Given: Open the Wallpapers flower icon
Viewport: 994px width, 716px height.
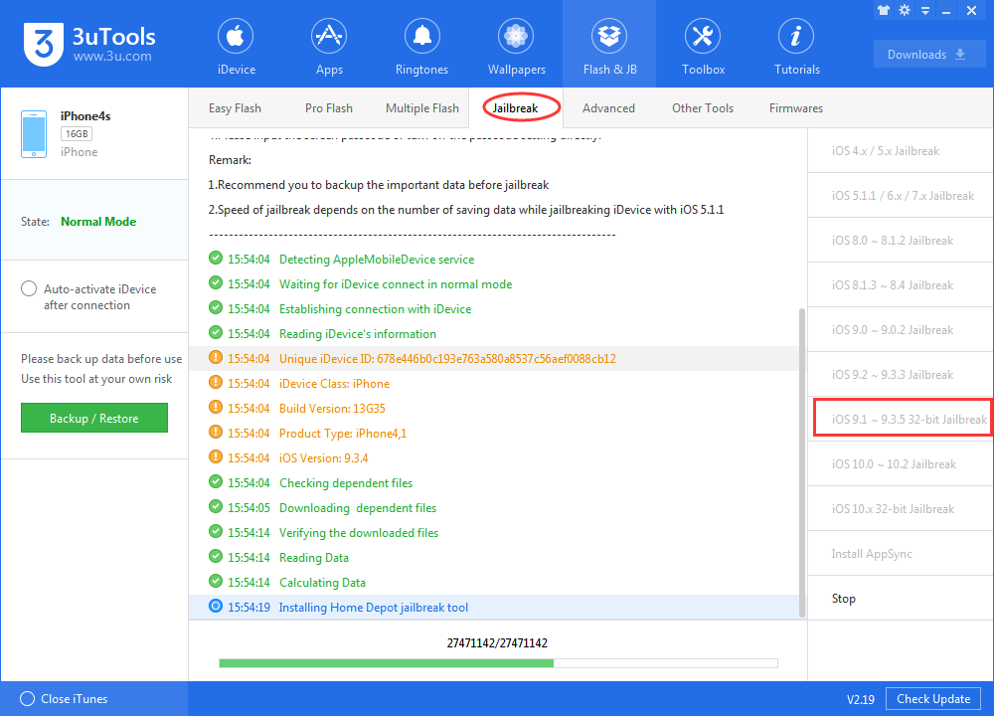Looking at the screenshot, I should [x=516, y=36].
